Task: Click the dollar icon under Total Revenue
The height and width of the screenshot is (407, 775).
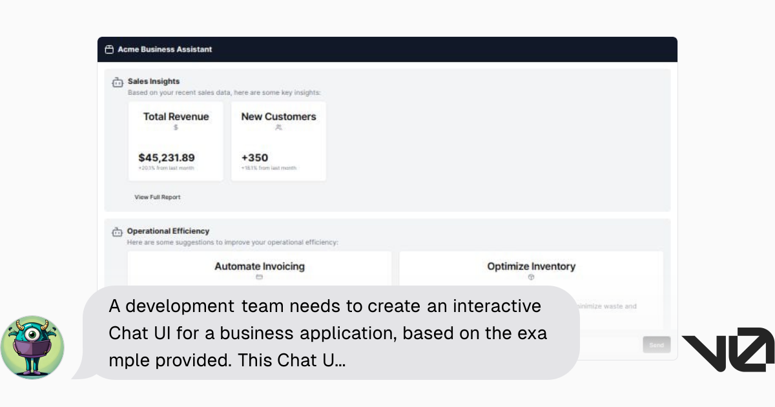Action: coord(176,128)
